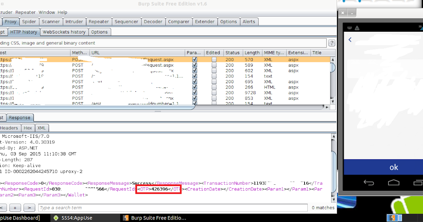
Task: Switch to the Comparer tab
Action: 179,21
